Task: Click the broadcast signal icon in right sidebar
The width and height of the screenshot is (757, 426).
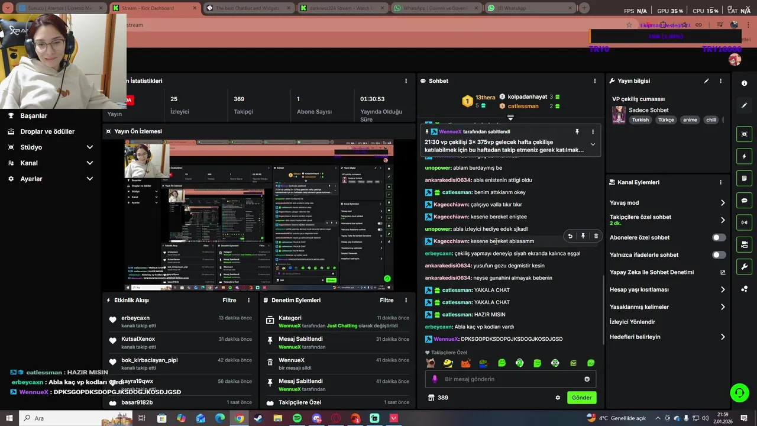Action: (x=744, y=222)
